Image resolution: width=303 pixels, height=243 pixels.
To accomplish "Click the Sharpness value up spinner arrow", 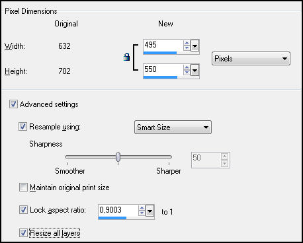I will click(x=224, y=156).
